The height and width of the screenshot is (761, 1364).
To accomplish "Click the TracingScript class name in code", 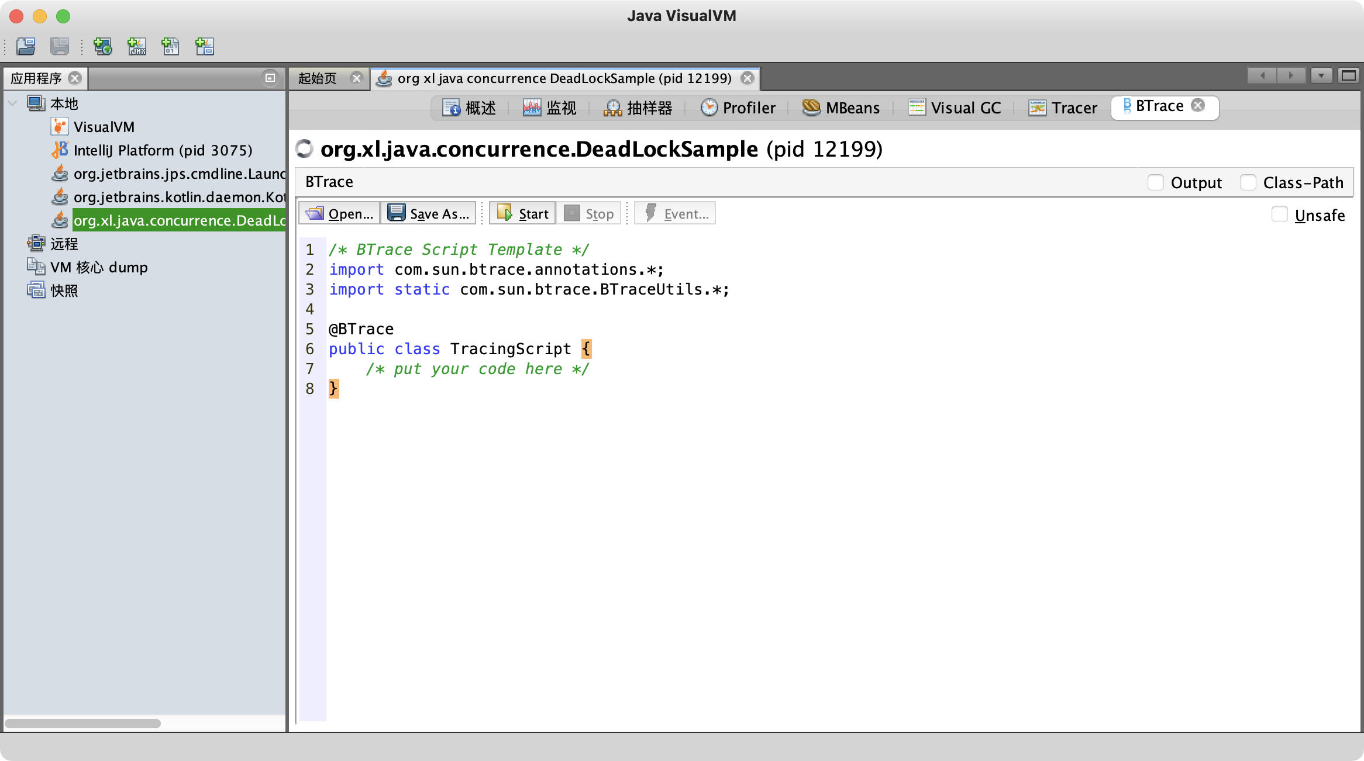I will pyautogui.click(x=511, y=349).
